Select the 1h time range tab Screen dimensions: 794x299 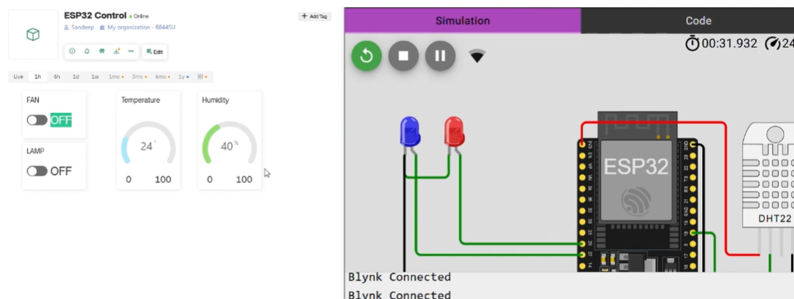[x=38, y=77]
